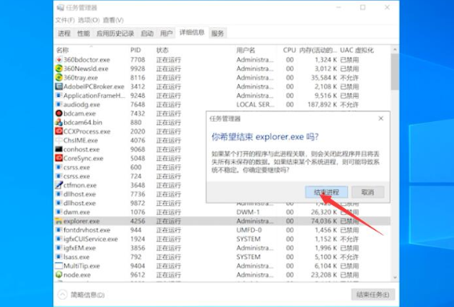Click the Task Manager title bar icon
The height and width of the screenshot is (307, 454).
(60, 7)
